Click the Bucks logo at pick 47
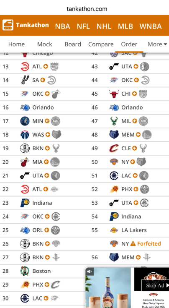This screenshot has height=308, width=169. (x=114, y=121)
